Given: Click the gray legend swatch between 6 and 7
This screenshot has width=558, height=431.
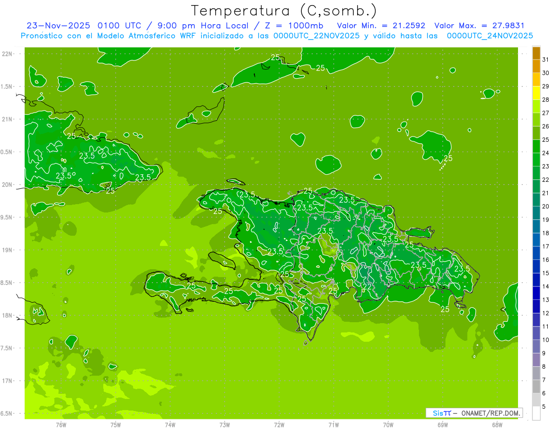Looking at the screenshot, I should (x=536, y=387).
